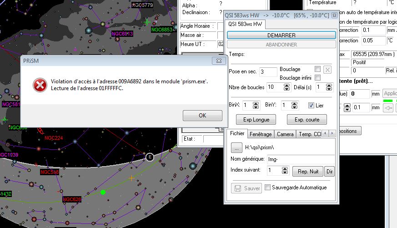Click the X icon beside Bouclage

click(x=327, y=70)
